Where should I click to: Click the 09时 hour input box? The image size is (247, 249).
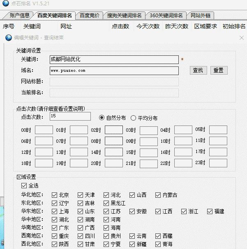pos(149,142)
